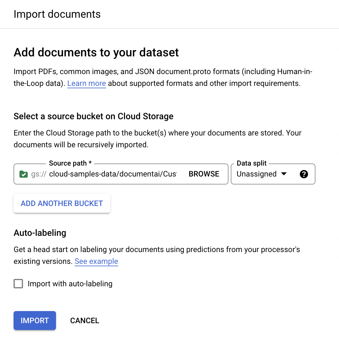Image resolution: width=339 pixels, height=340 pixels.
Task: Open the See example link
Action: (x=96, y=261)
